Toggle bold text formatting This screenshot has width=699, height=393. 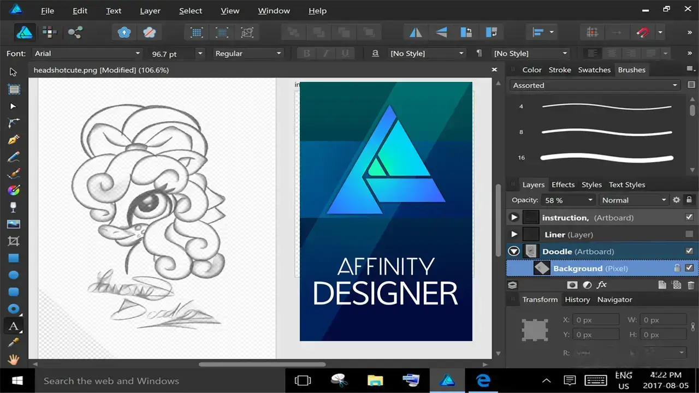306,53
